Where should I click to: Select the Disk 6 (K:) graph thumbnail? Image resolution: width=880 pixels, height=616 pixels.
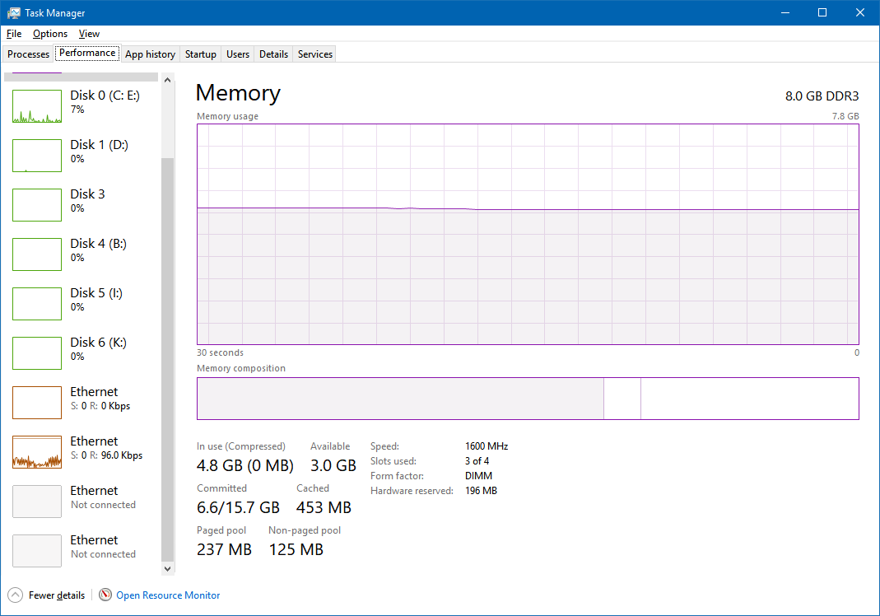(x=37, y=353)
